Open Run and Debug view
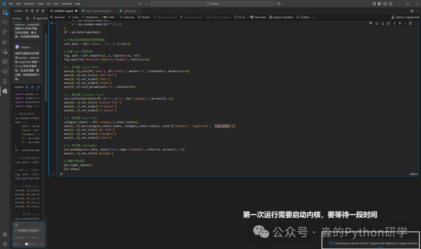The height and width of the screenshot is (249, 421). coord(5,42)
